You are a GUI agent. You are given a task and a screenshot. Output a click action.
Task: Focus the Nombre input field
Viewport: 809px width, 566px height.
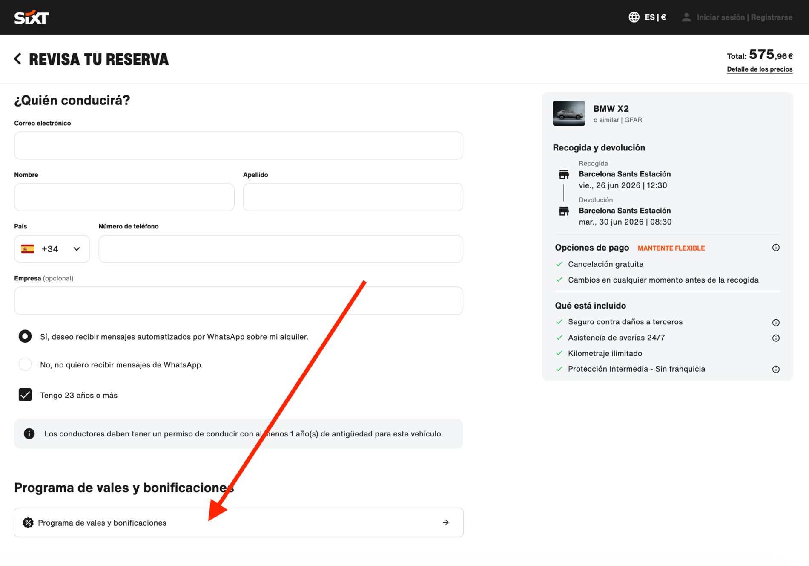tap(124, 197)
